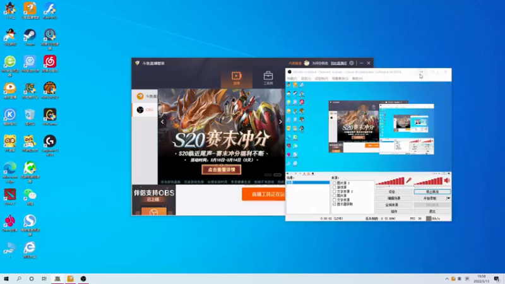Click the user avatar in Douyu title bar
This screenshot has height=284, width=505.
(x=307, y=63)
